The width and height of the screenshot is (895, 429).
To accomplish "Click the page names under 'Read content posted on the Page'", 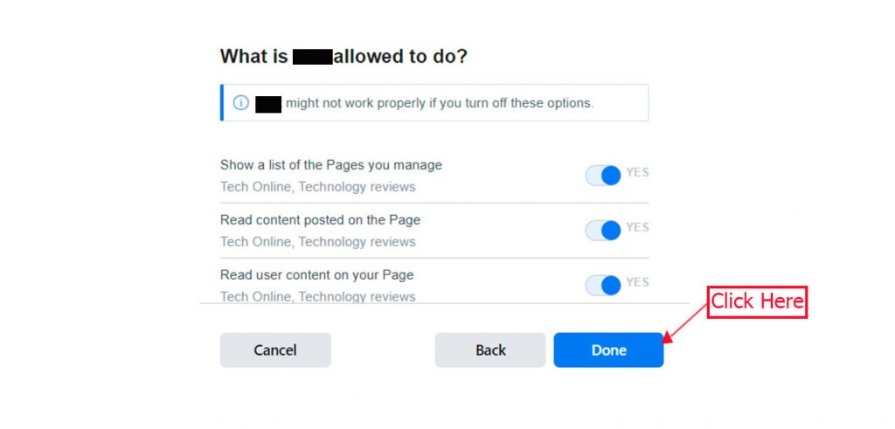I will 318,242.
